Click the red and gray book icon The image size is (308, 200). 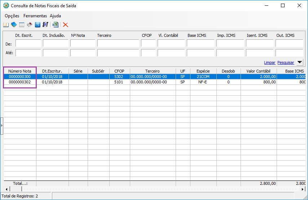pyautogui.click(x=30, y=25)
